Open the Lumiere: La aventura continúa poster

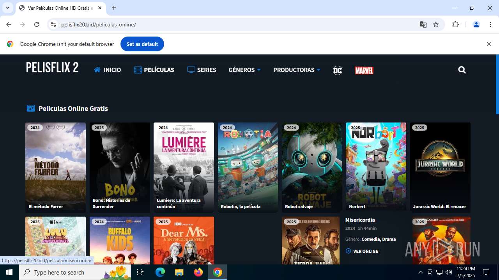(x=184, y=168)
